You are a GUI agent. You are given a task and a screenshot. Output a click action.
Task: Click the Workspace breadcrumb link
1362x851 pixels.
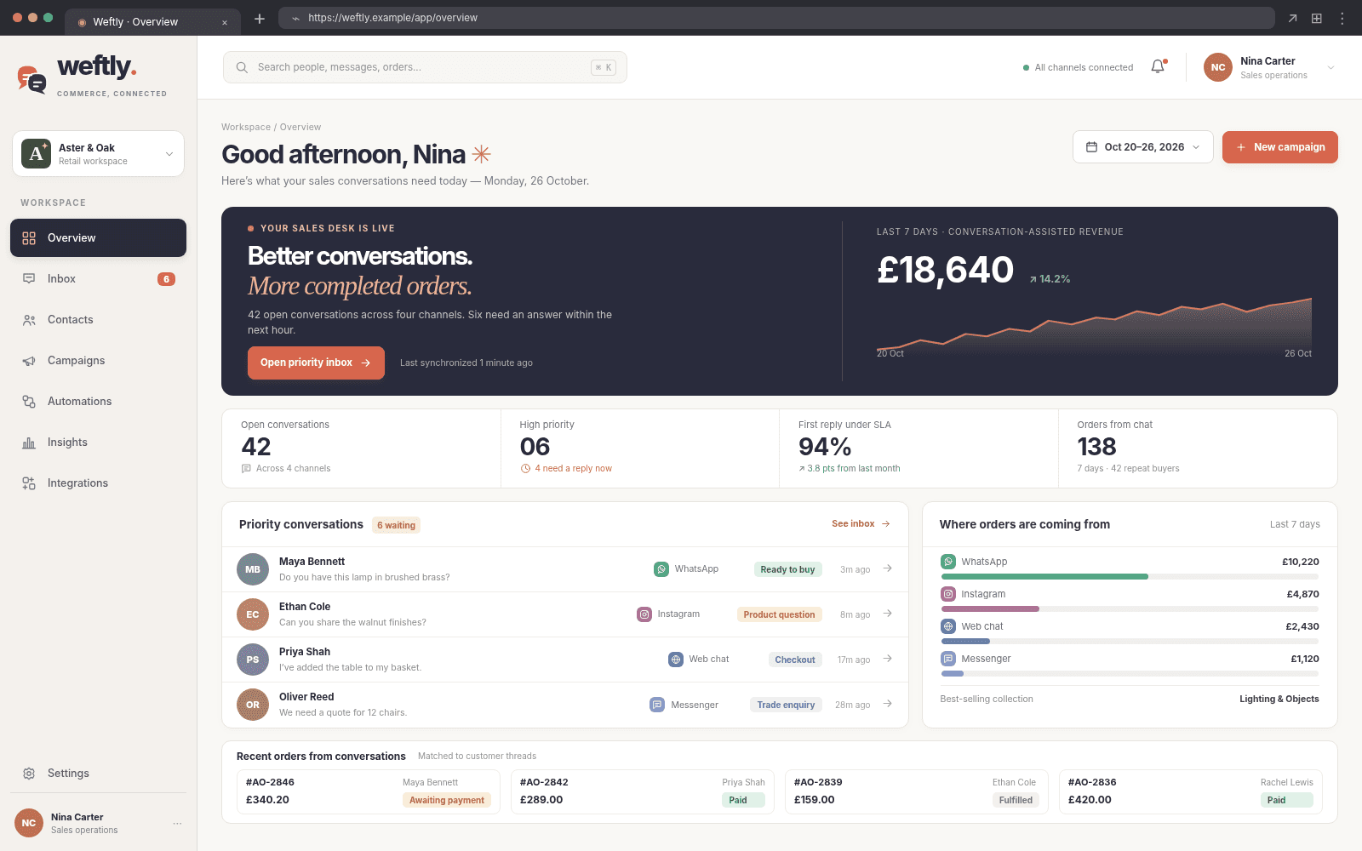246,127
